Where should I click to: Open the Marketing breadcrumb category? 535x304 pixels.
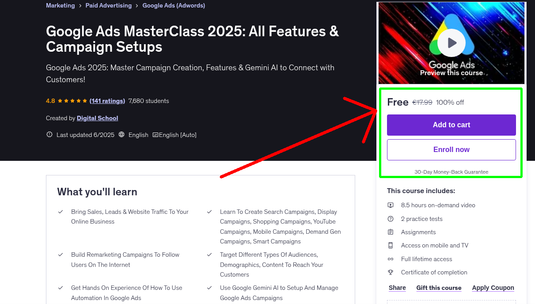tap(60, 5)
